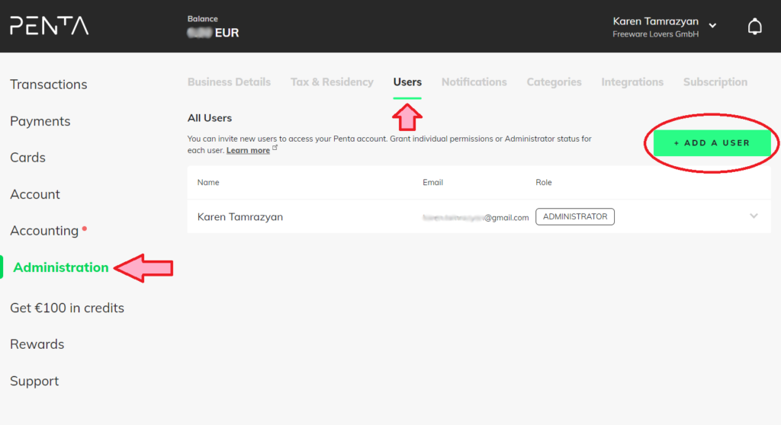Go to the Categories tab
781x425 pixels.
[554, 82]
